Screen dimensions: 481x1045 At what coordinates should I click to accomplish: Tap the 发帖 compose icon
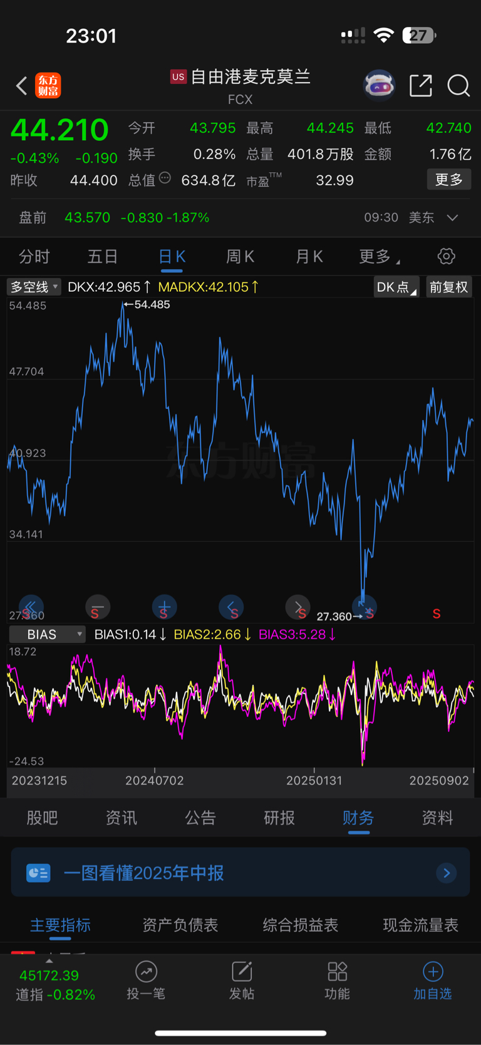pyautogui.click(x=242, y=972)
